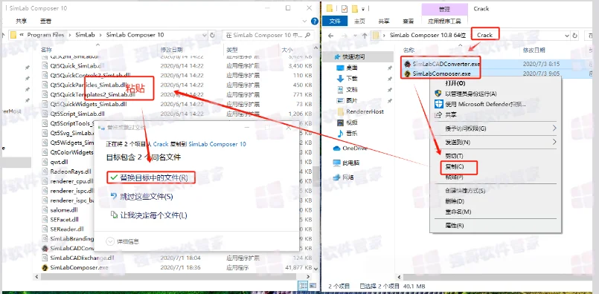Click SimLabComposer.exe icon in left window list

tap(45, 268)
